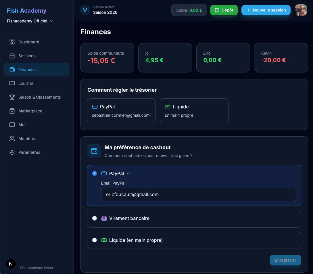The width and height of the screenshot is (313, 274).
Task: Select Liquide (en main propre) option
Action: pos(95,240)
